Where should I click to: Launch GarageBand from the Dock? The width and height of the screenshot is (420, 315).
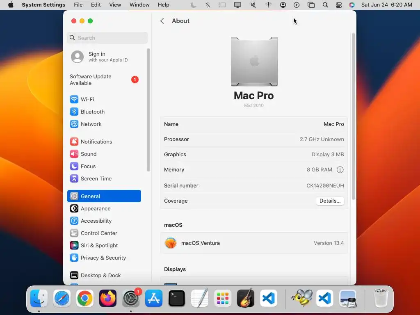(x=246, y=298)
